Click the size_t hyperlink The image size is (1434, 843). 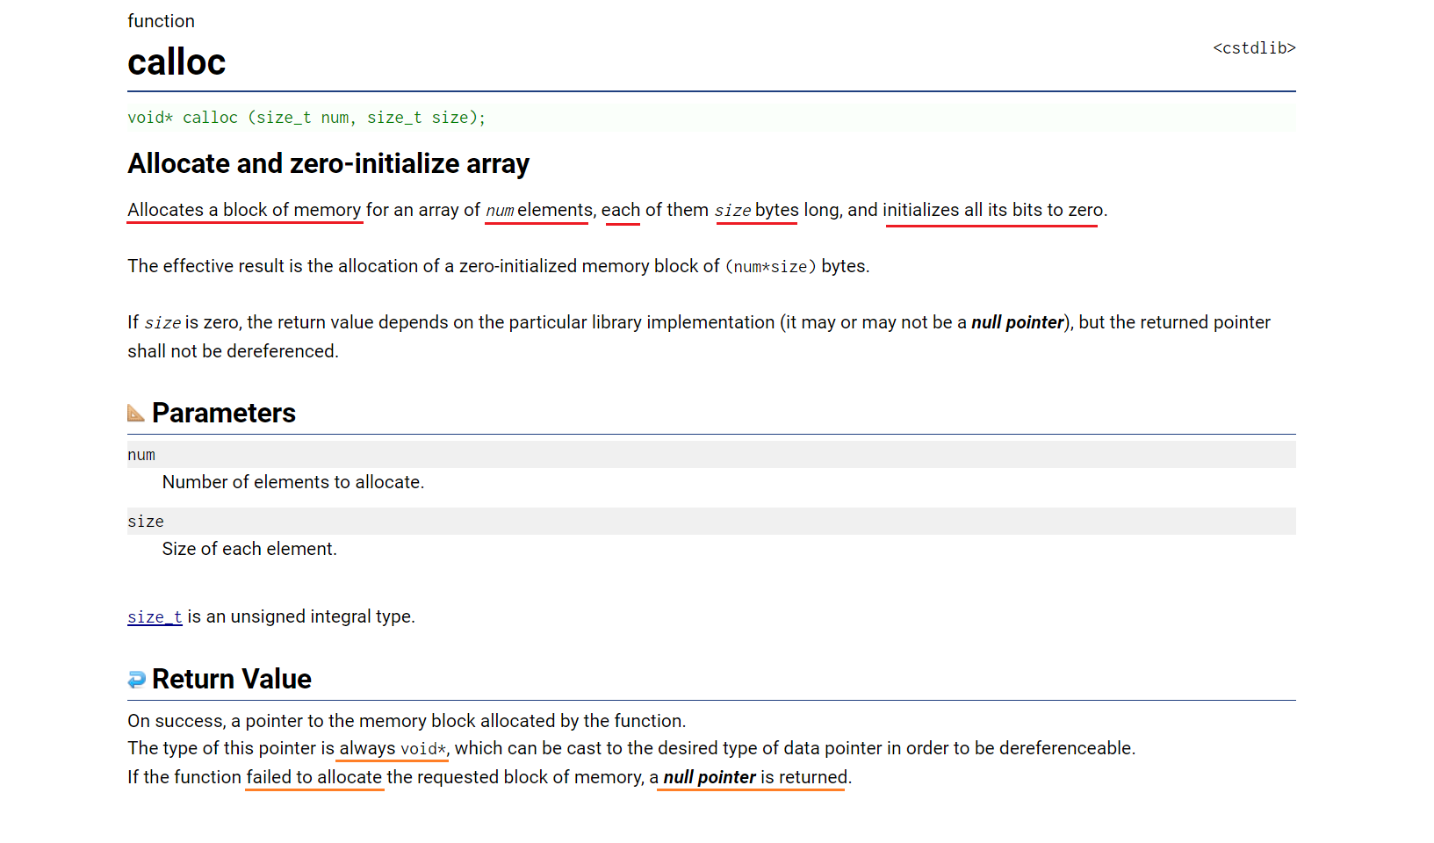click(155, 616)
